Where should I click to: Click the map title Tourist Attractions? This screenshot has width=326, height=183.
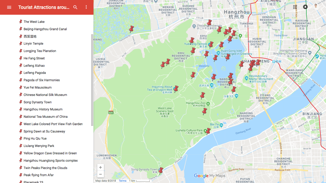(x=44, y=7)
